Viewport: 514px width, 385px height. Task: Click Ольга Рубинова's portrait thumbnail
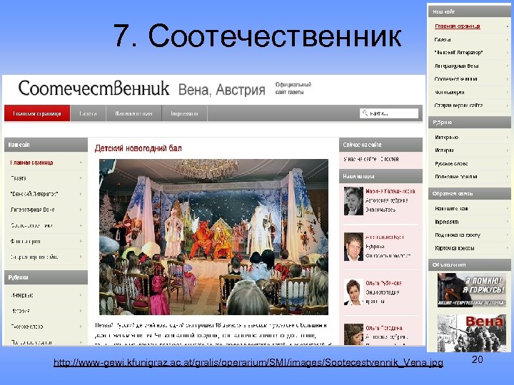tap(353, 292)
